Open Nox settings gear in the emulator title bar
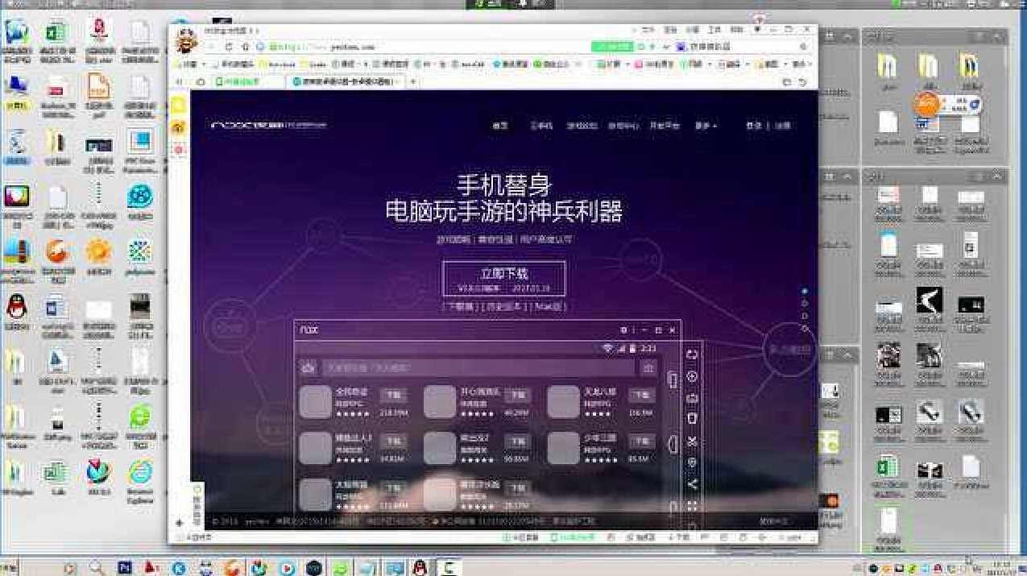Image resolution: width=1027 pixels, height=576 pixels. click(621, 330)
